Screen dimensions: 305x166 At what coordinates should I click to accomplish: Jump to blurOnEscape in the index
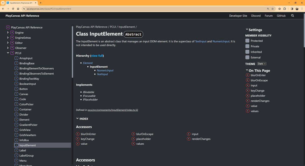pyautogui.click(x=145, y=134)
